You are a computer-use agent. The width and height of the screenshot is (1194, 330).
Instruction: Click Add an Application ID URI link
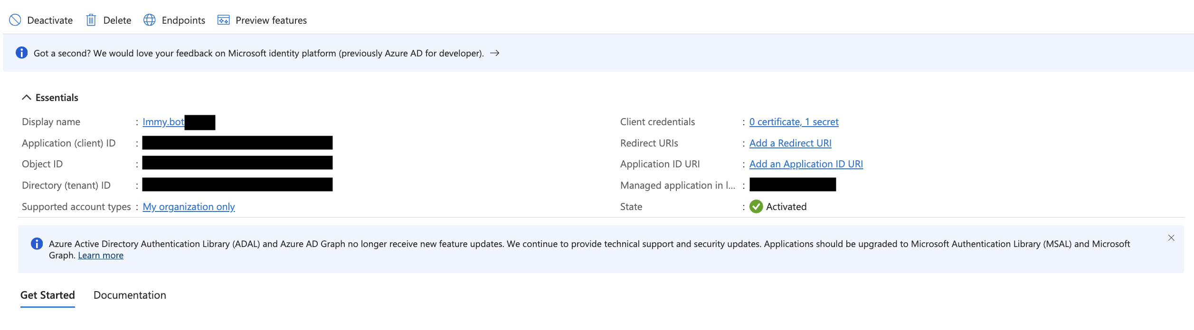[806, 164]
